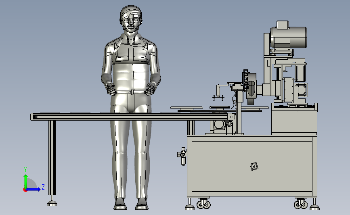Pick the mannequin's left shoe
This screenshot has height=215, width=350.
click(120, 204)
